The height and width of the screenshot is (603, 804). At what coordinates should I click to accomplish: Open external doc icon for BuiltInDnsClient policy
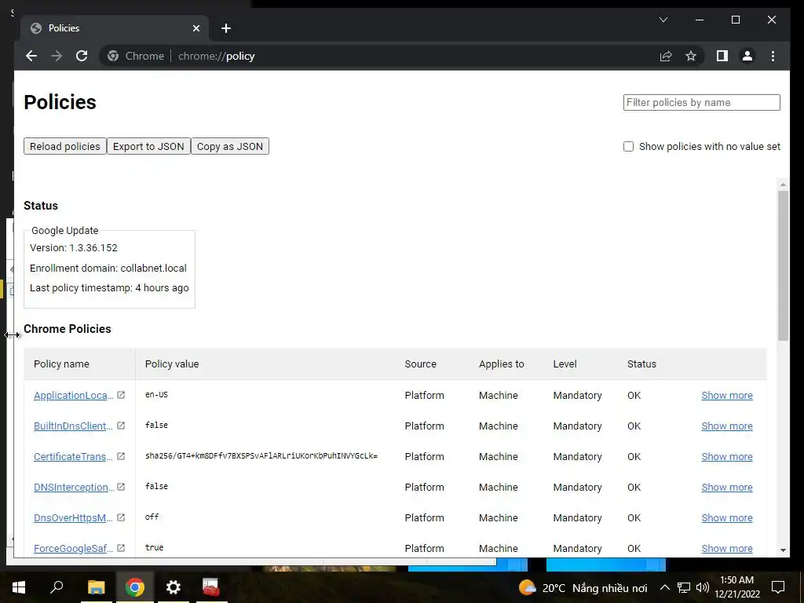tap(121, 426)
